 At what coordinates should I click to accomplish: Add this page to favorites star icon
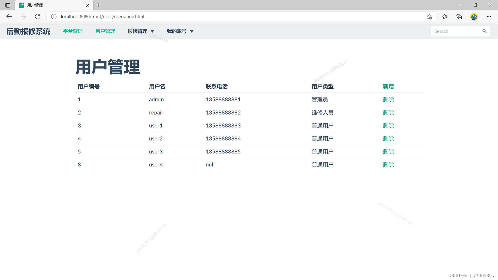429,17
